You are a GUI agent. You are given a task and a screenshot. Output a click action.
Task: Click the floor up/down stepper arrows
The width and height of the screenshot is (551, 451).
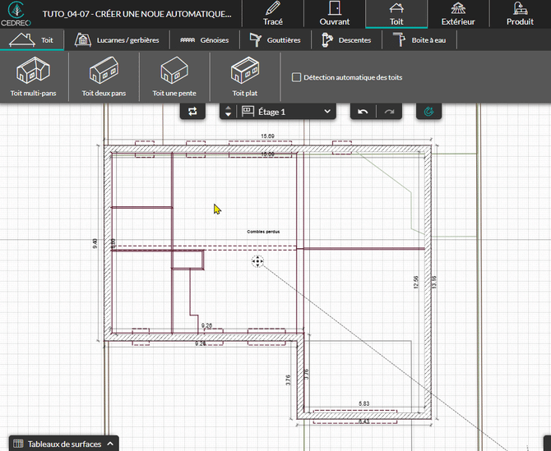[x=228, y=111]
